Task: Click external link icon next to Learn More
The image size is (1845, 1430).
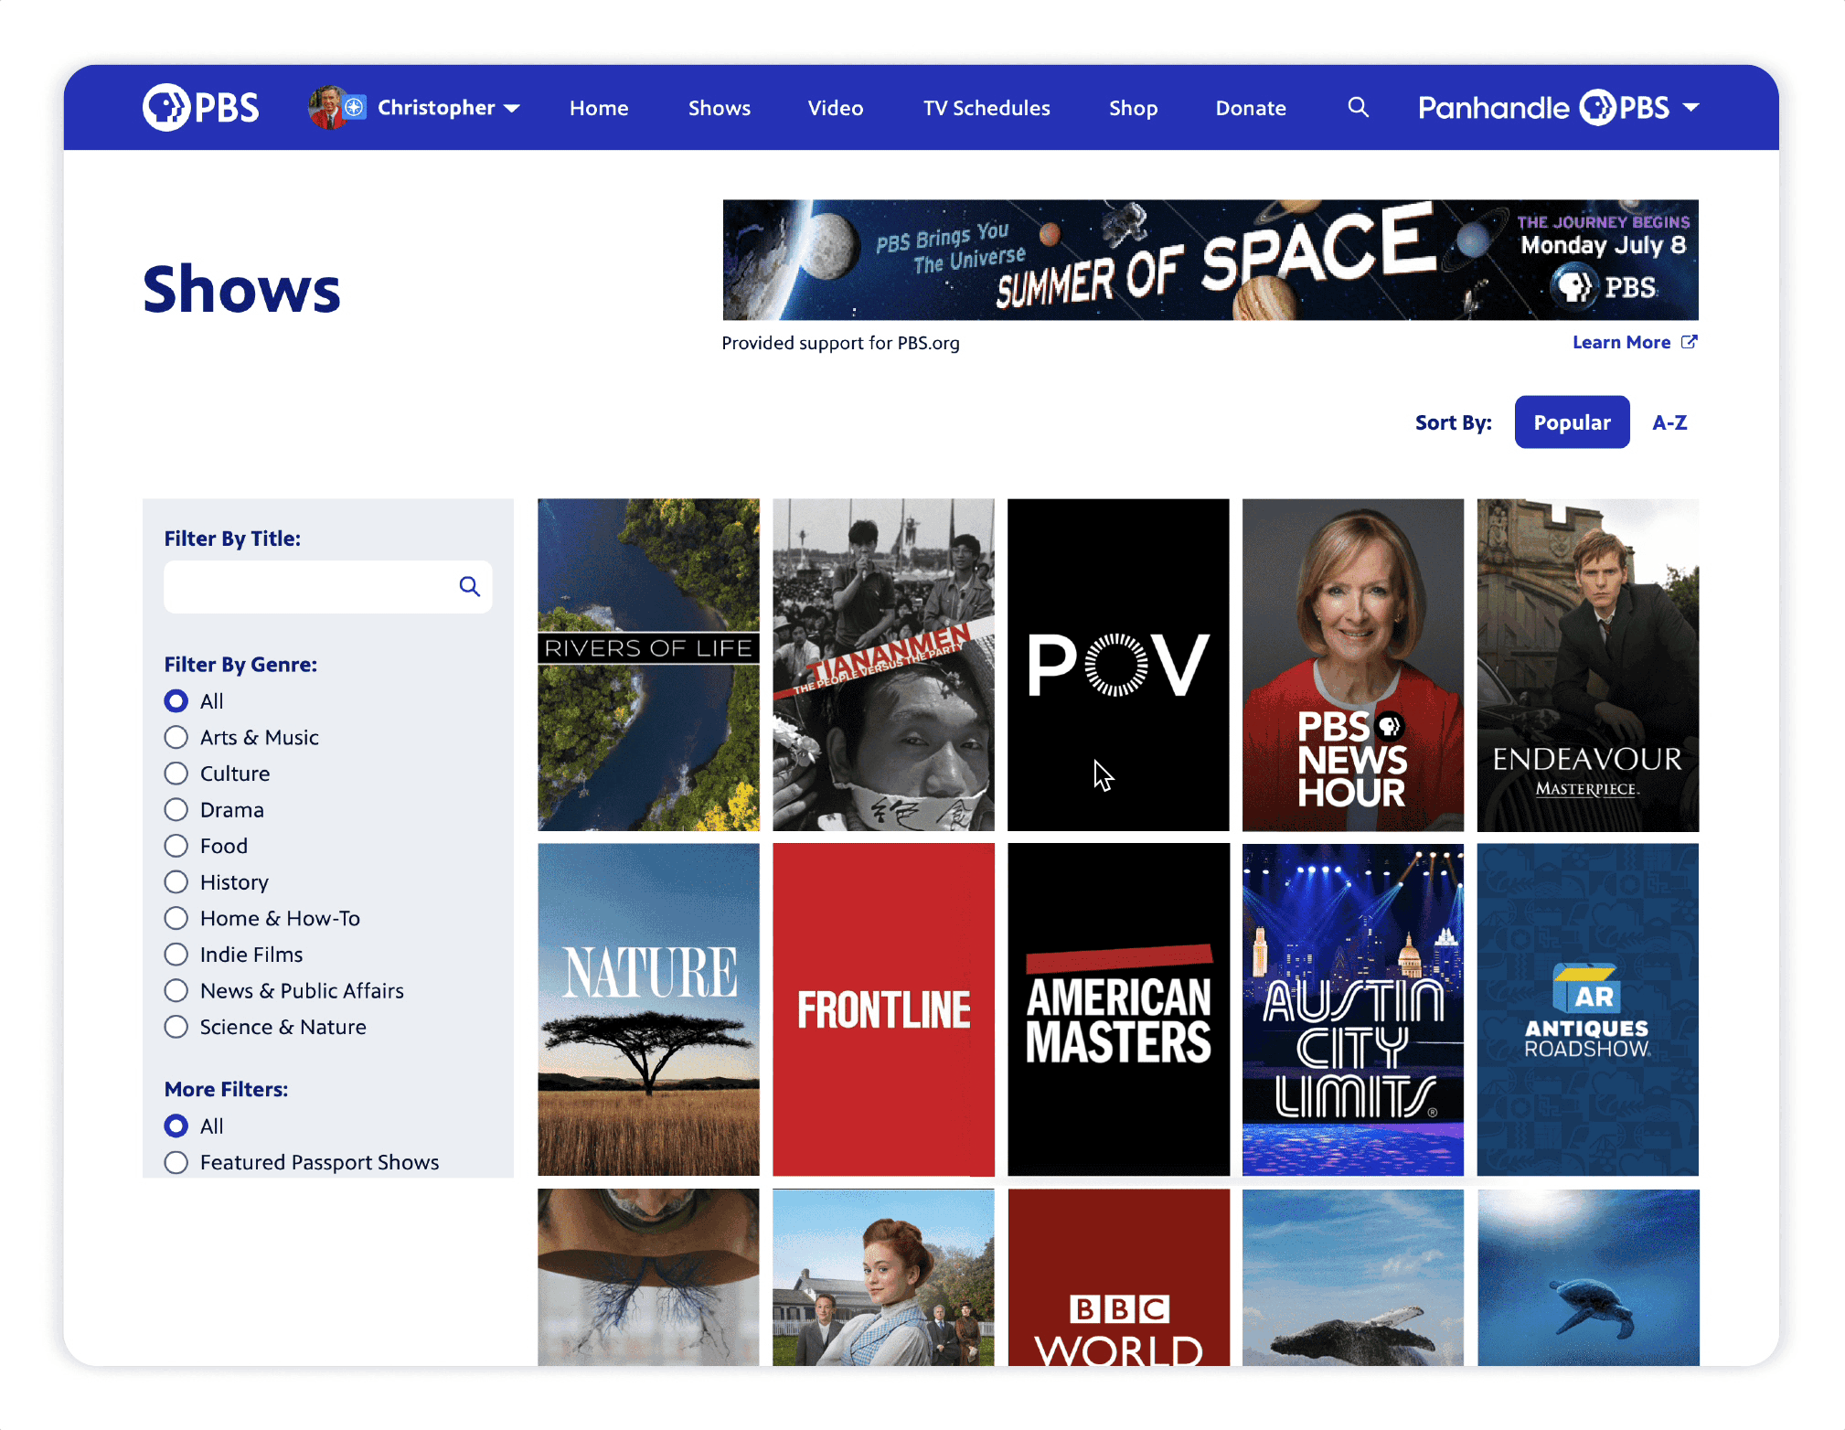Action: click(x=1689, y=342)
